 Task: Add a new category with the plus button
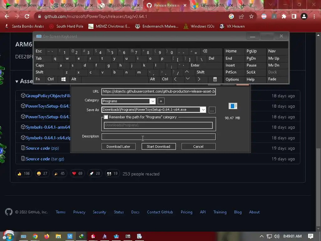161,101
